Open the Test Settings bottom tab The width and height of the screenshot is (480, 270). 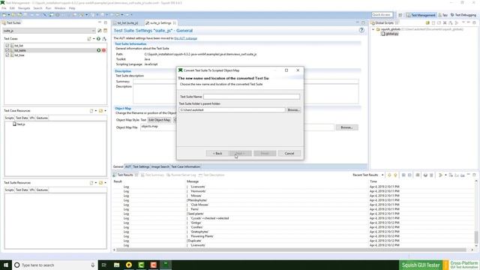pos(141,166)
